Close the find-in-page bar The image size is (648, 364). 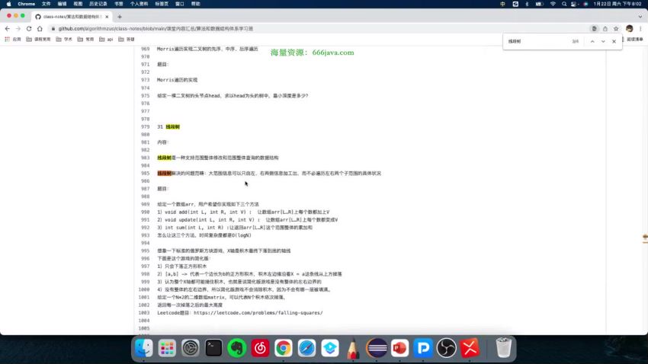coord(614,41)
